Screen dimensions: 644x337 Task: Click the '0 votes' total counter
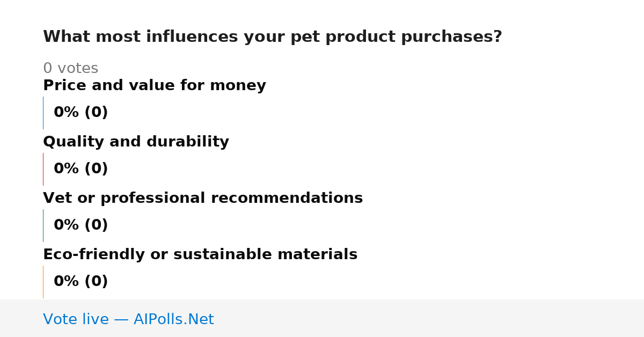[71, 69]
